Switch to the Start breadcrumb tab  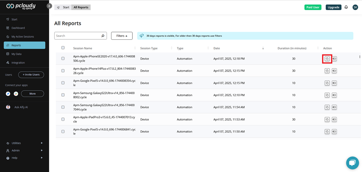63,7
